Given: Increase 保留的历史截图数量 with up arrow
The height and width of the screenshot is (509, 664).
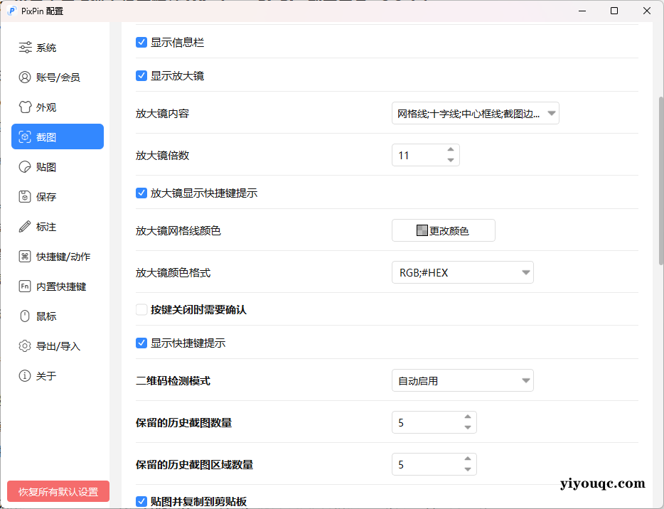Looking at the screenshot, I should 468,418.
